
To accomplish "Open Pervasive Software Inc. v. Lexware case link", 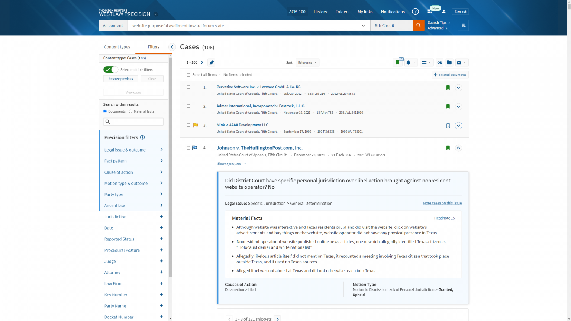I will 258,87.
